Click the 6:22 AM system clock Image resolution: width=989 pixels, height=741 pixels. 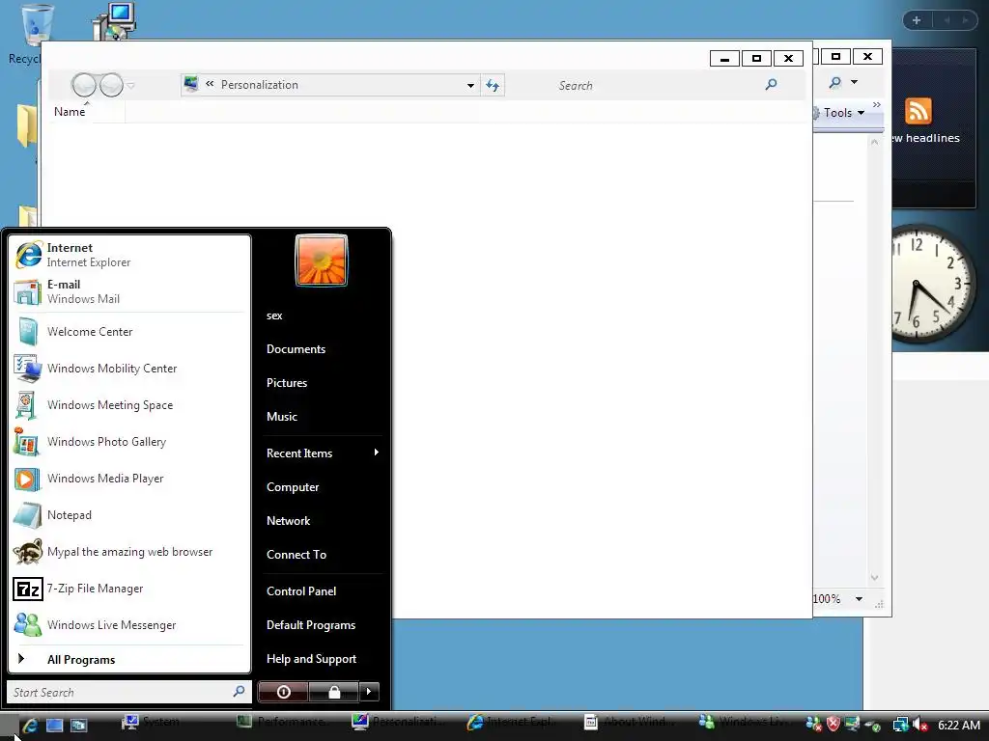[959, 725]
